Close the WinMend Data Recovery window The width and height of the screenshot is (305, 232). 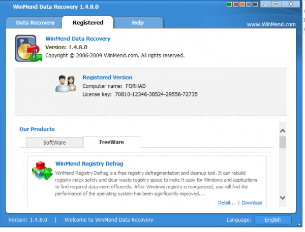(x=291, y=4)
